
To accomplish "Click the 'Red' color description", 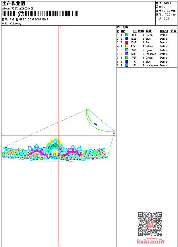I will (148, 43).
